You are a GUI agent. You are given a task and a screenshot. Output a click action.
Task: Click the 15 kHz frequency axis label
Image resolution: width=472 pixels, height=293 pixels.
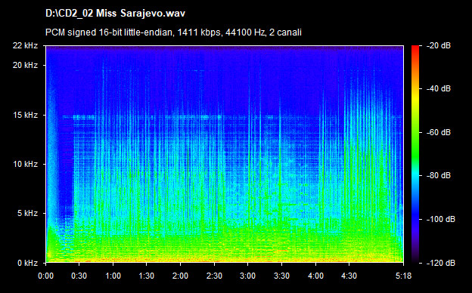point(25,115)
